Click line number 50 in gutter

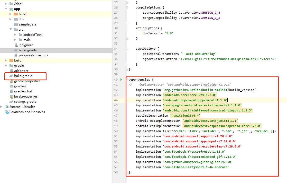(x=116, y=131)
